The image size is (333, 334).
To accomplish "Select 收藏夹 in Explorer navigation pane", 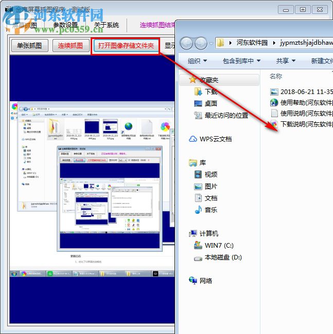I will [219, 80].
